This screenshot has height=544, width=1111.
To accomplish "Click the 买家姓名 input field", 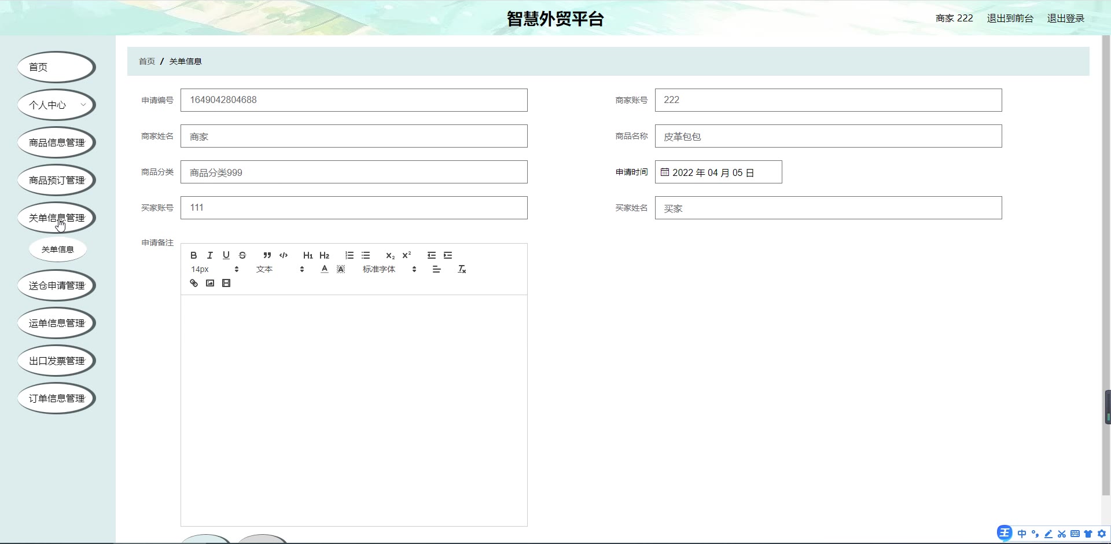I will point(829,208).
